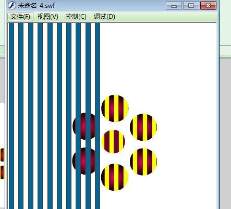Open the 调试(D) menu

(104, 17)
